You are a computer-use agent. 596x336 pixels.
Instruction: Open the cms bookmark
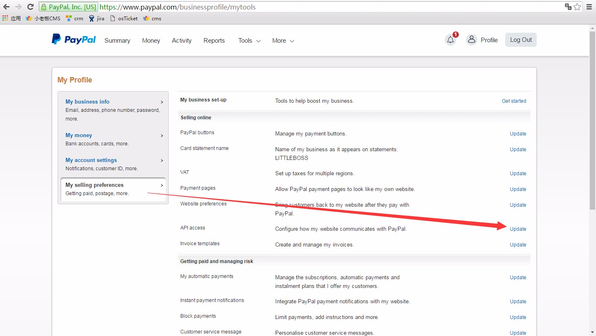[152, 18]
